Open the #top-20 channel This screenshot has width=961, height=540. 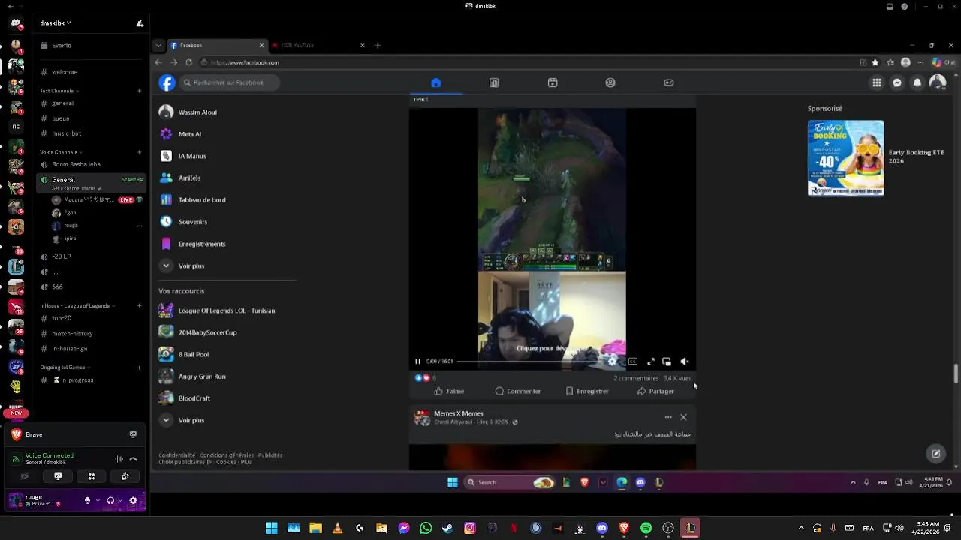coord(62,318)
